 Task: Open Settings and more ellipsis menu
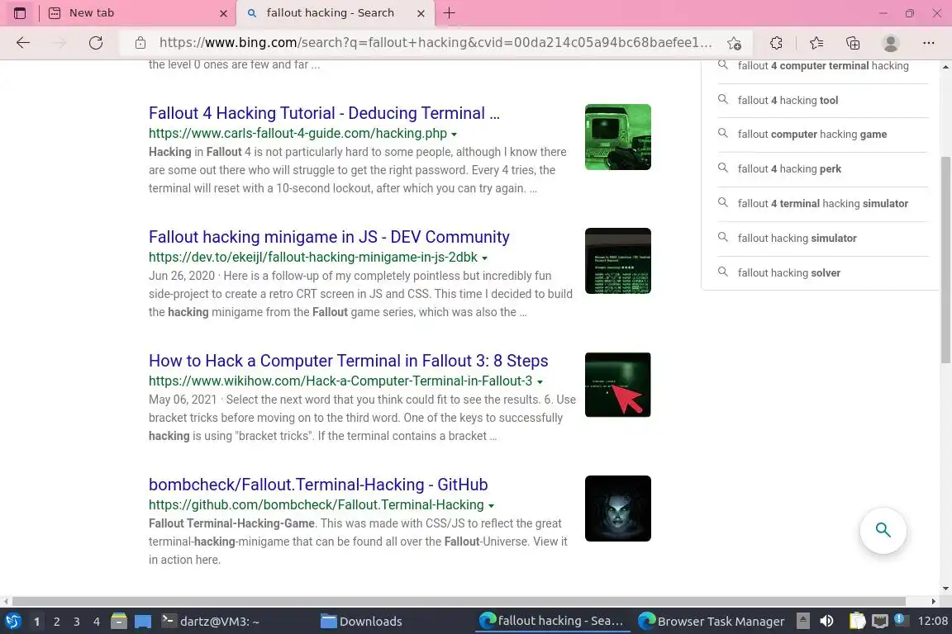tap(928, 43)
